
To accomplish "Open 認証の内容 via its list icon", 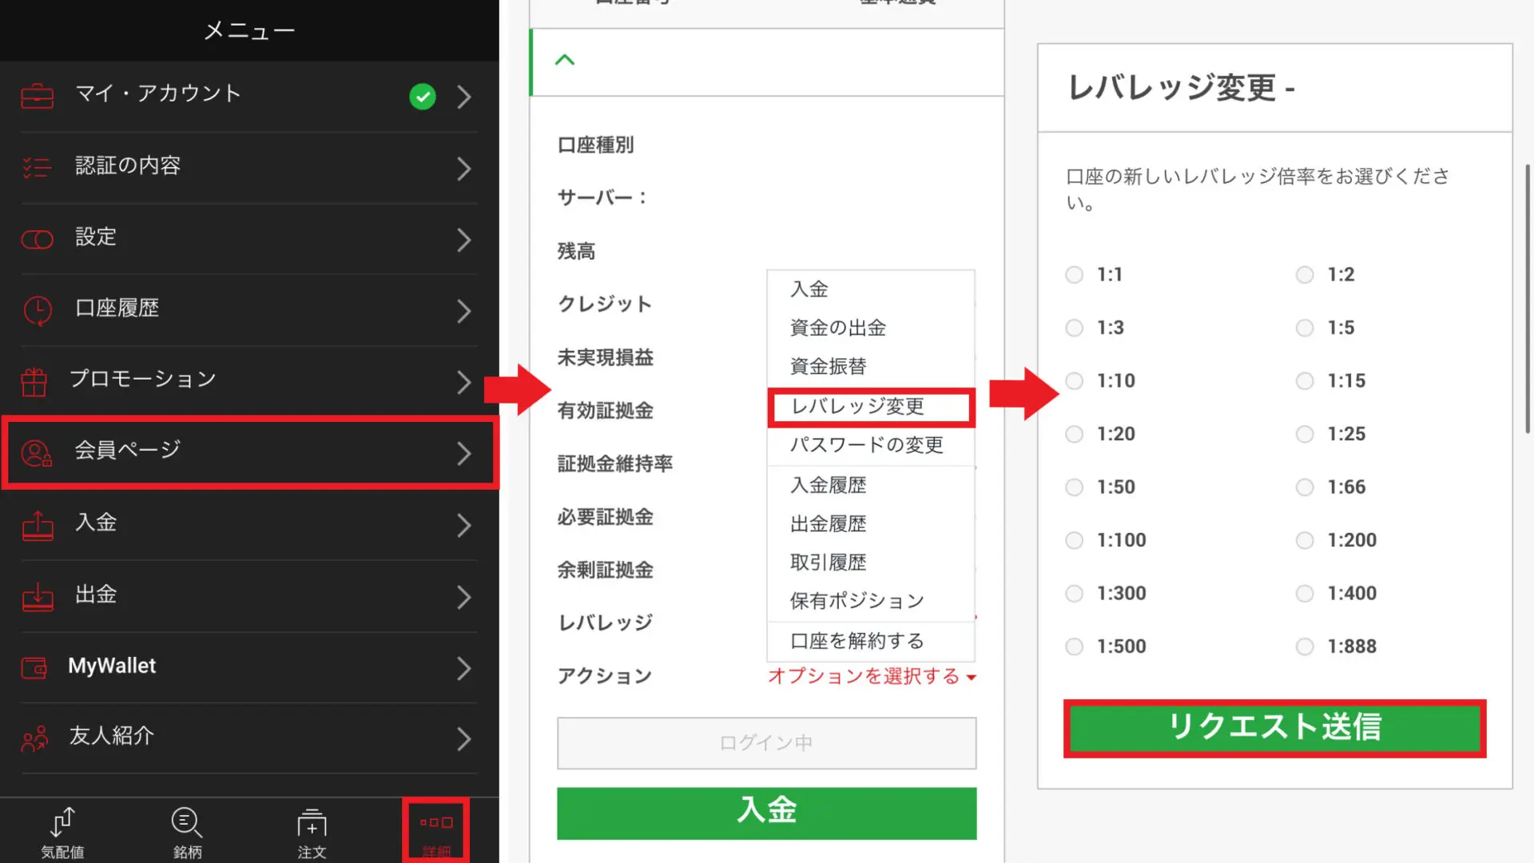I will [x=37, y=168].
